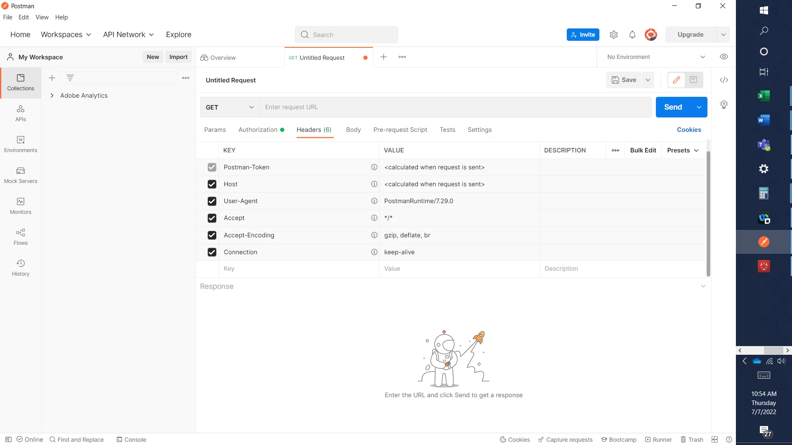Open the View menu
792x445 pixels.
pos(42,17)
